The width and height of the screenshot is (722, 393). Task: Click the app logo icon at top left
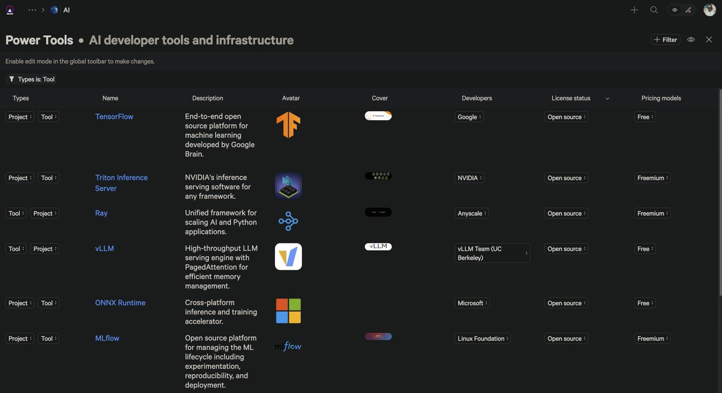(x=10, y=10)
